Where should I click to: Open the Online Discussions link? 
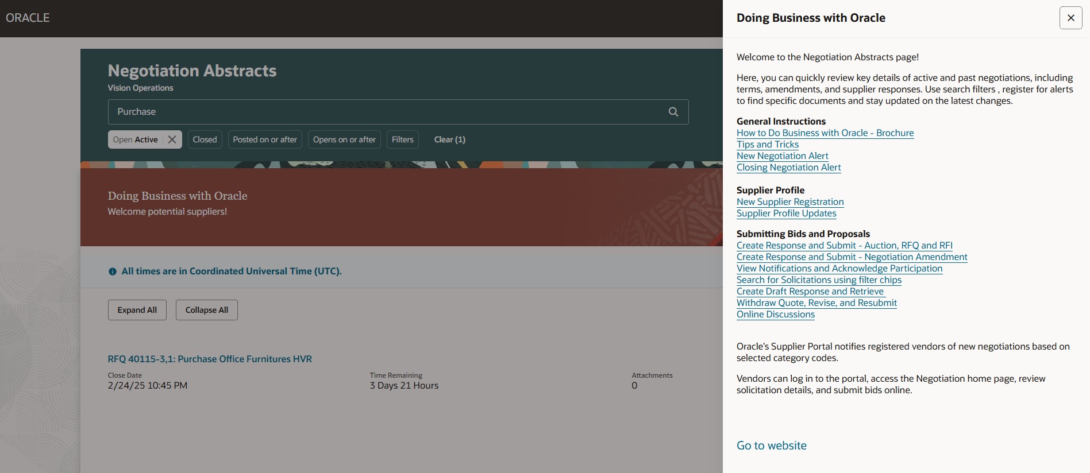(776, 314)
